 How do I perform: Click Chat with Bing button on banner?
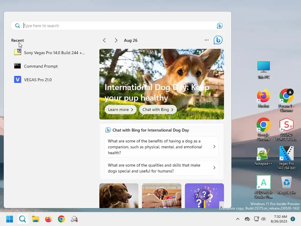click(x=158, y=109)
